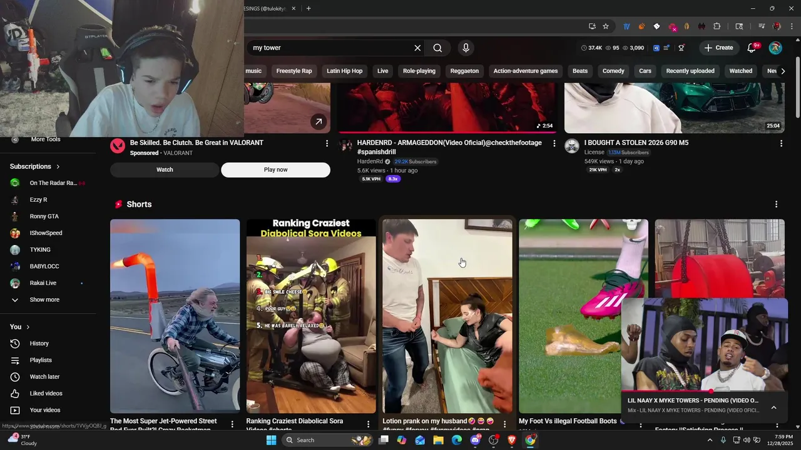Open Brave browser from taskbar
The image size is (801, 450).
click(x=512, y=440)
